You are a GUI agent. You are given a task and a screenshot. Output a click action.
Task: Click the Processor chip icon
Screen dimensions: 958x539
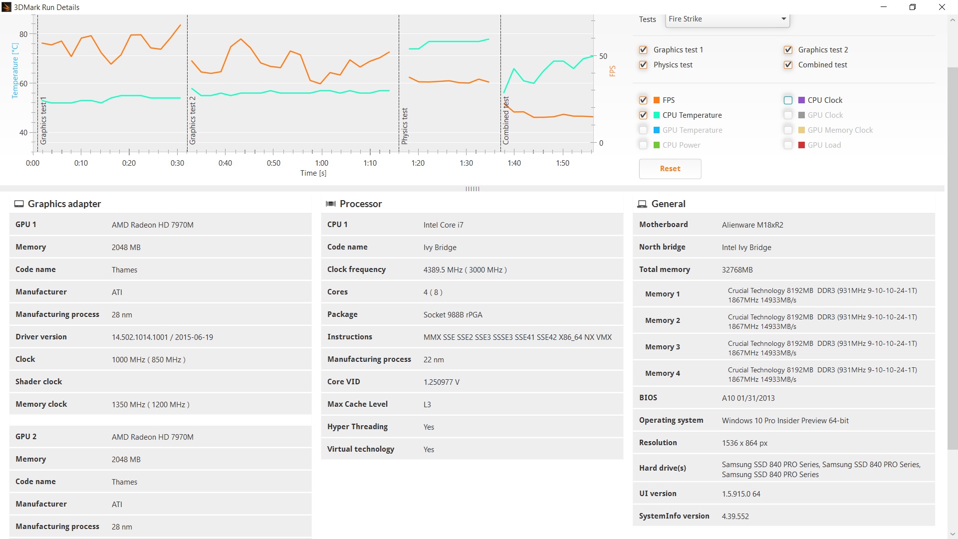331,204
